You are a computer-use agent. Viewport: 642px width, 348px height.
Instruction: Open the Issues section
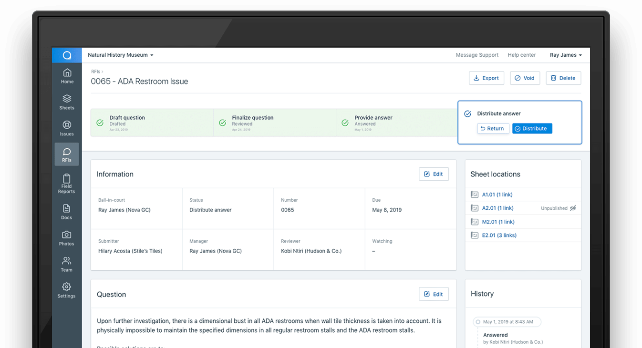click(x=67, y=128)
